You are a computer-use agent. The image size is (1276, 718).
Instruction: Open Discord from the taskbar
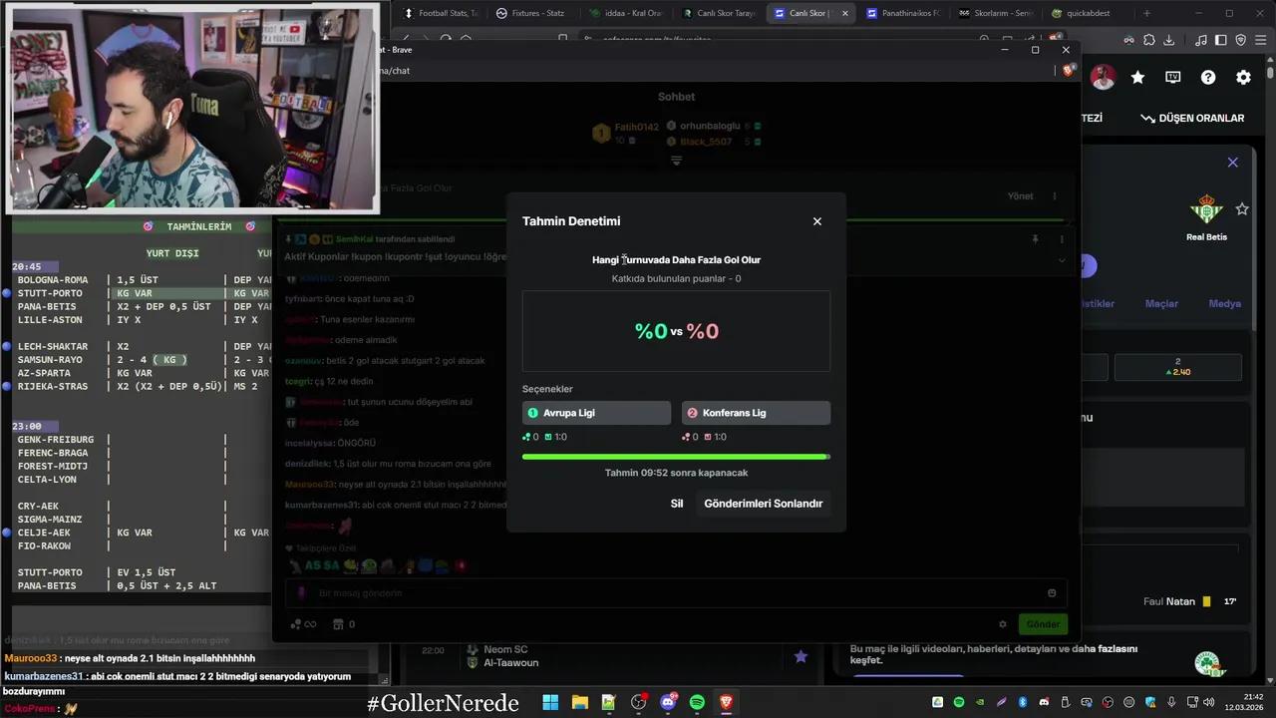click(668, 703)
